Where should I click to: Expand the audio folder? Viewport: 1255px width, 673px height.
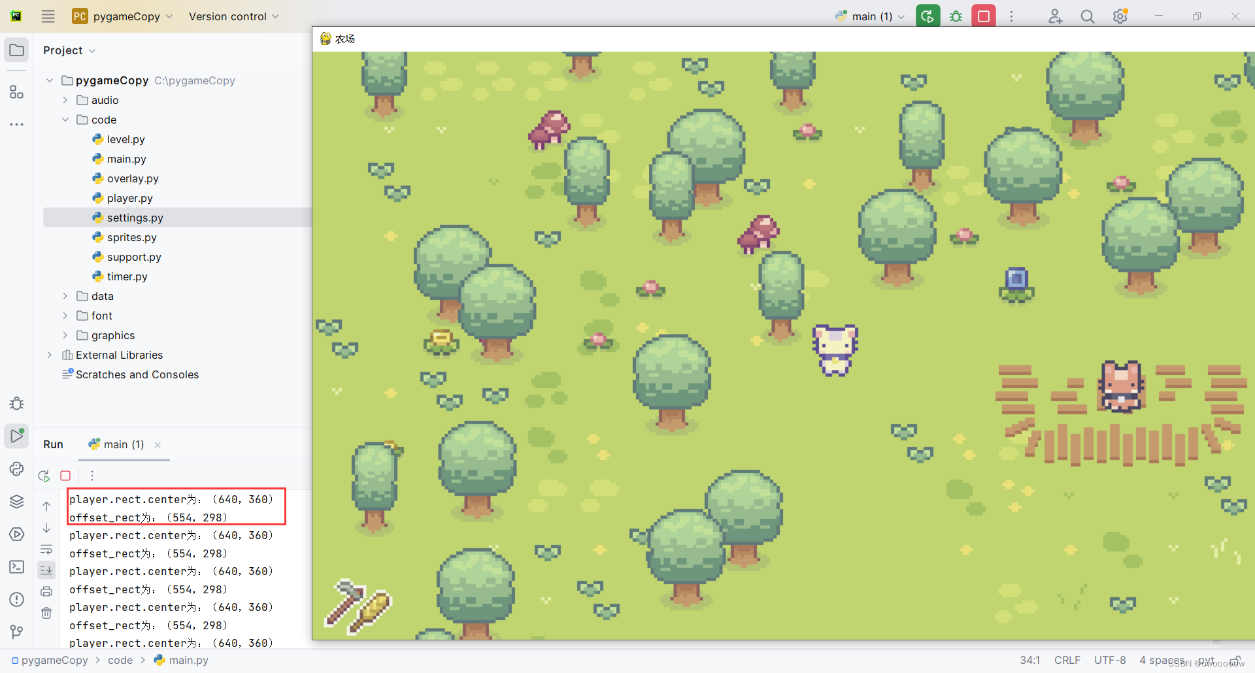pos(65,100)
